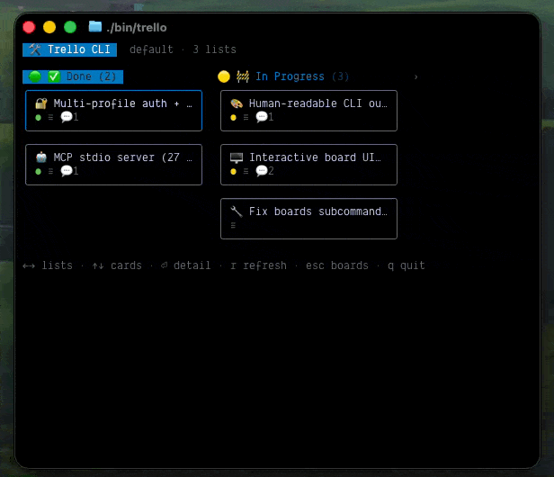Open the Interactive board UI card
This screenshot has height=477, width=554.
(308, 165)
